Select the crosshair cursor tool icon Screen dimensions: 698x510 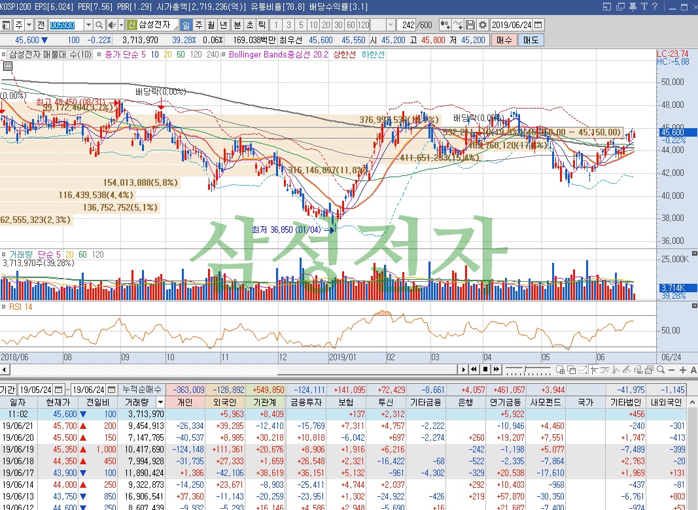[595, 370]
